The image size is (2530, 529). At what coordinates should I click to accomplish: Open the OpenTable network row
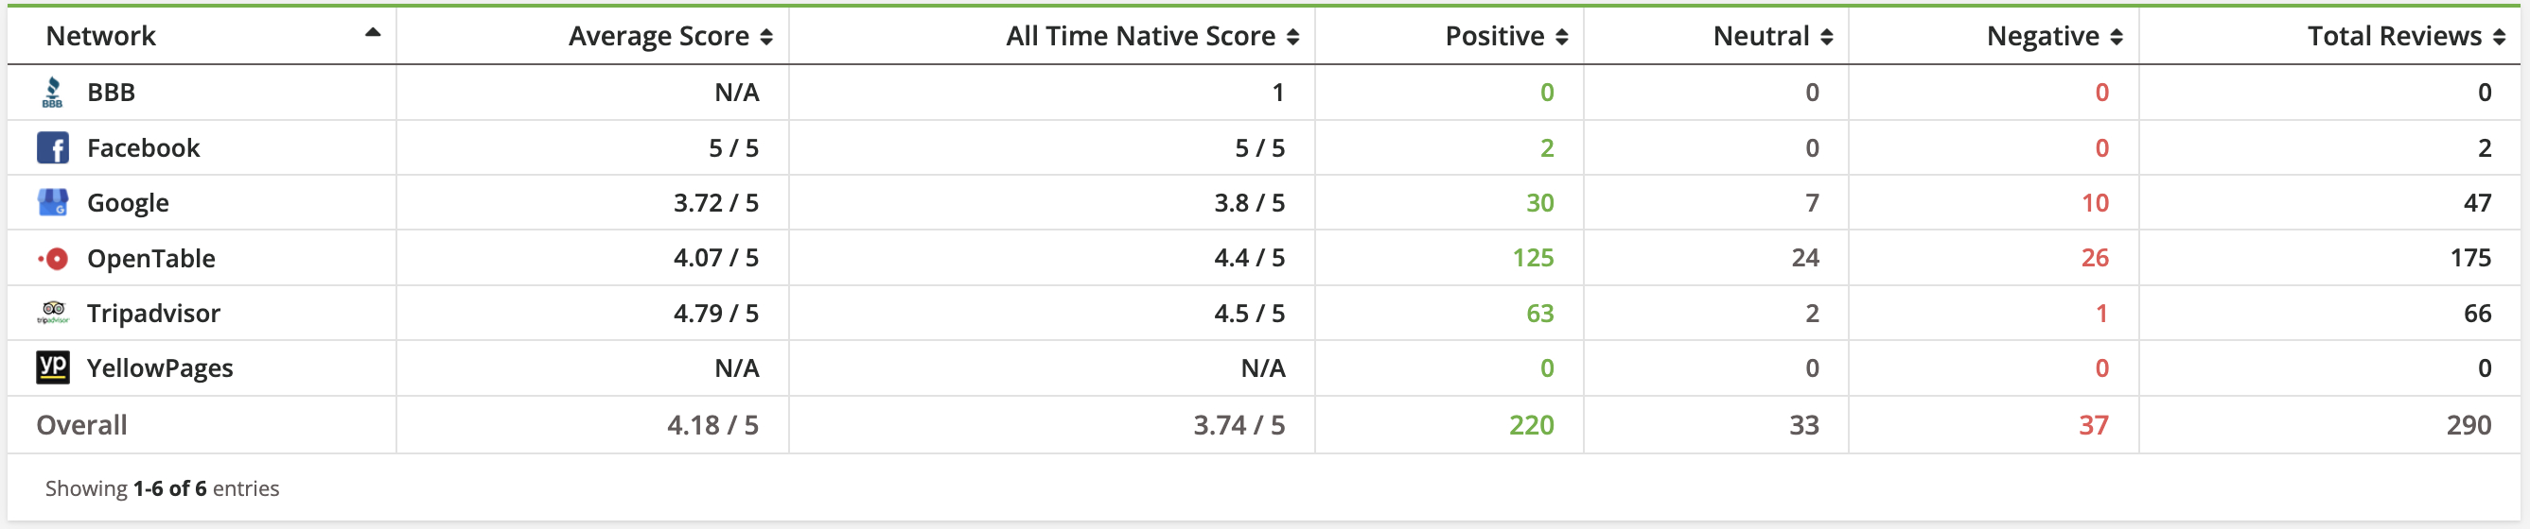pyautogui.click(x=1264, y=258)
